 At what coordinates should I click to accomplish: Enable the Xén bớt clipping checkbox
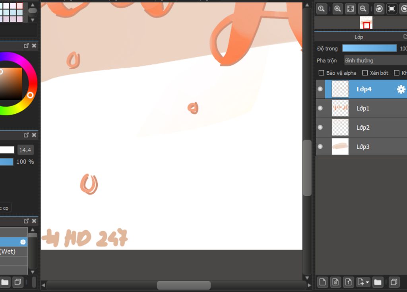pyautogui.click(x=365, y=73)
